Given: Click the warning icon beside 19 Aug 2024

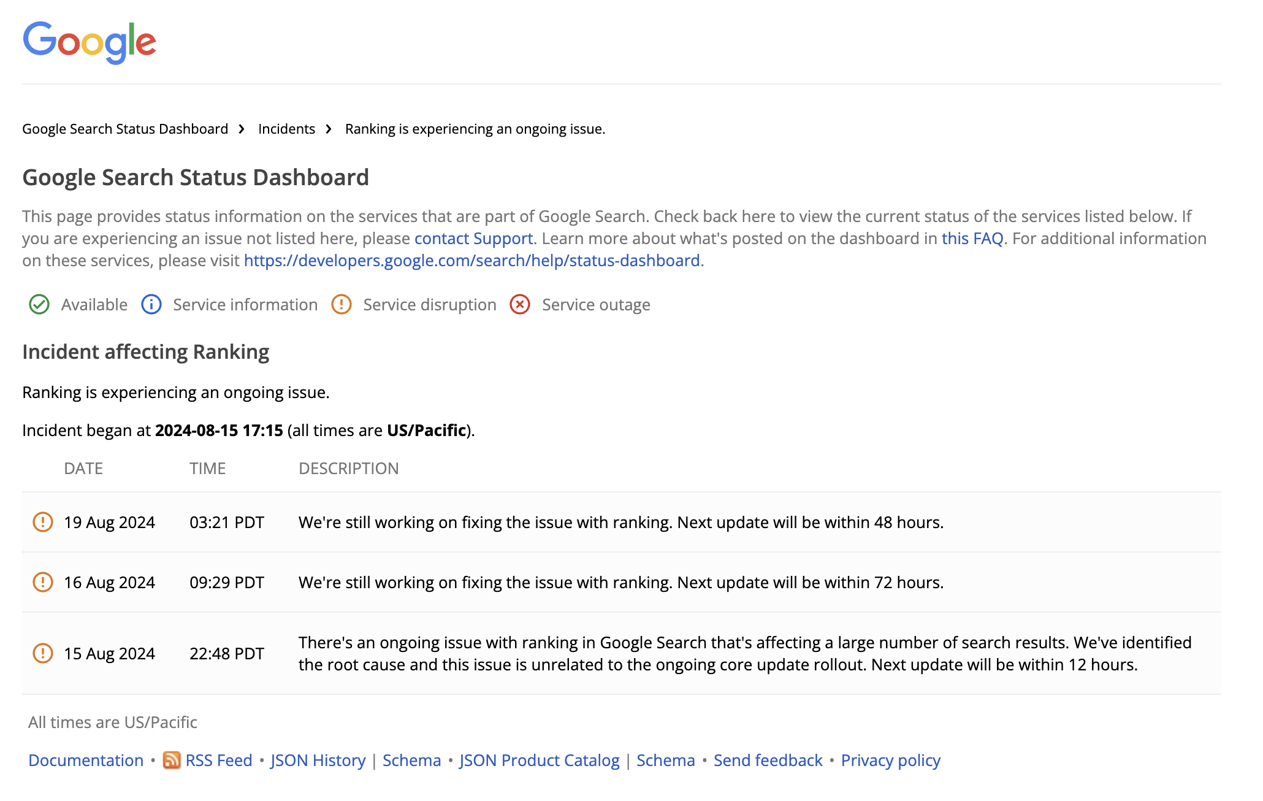Looking at the screenshot, I should point(43,522).
